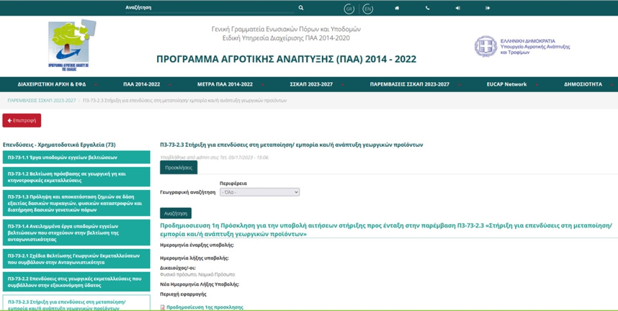618x311 pixels.
Task: Open the PDF icon beside Προδημοσίευση 1ης προσκλησης
Action: coord(162,306)
